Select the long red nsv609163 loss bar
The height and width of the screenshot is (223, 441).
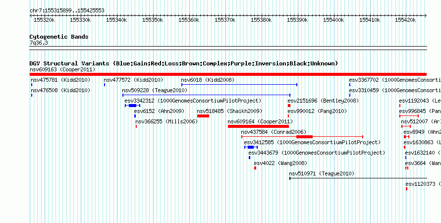point(228,74)
